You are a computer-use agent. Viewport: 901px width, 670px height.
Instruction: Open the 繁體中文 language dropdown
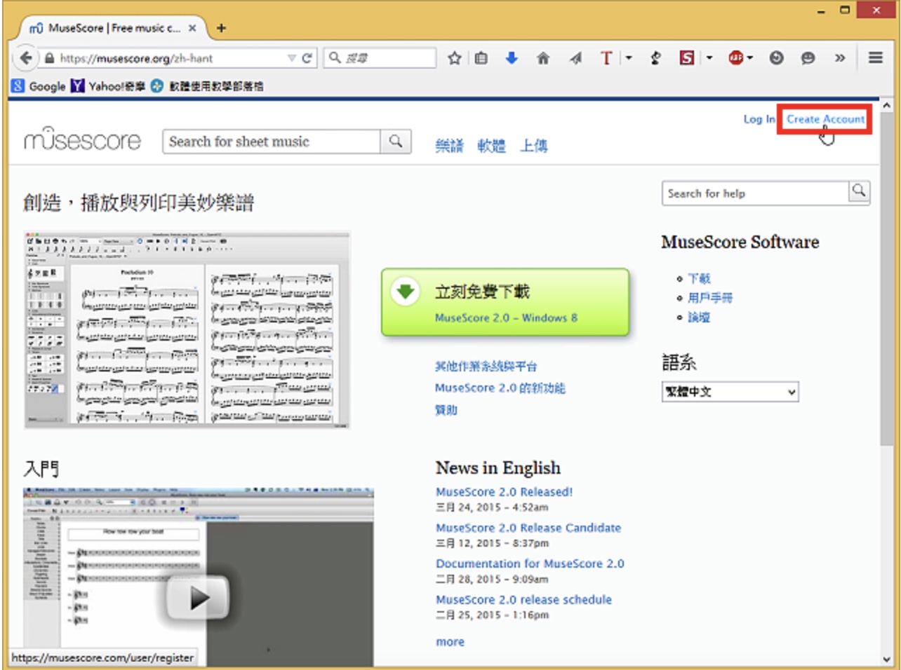(730, 392)
